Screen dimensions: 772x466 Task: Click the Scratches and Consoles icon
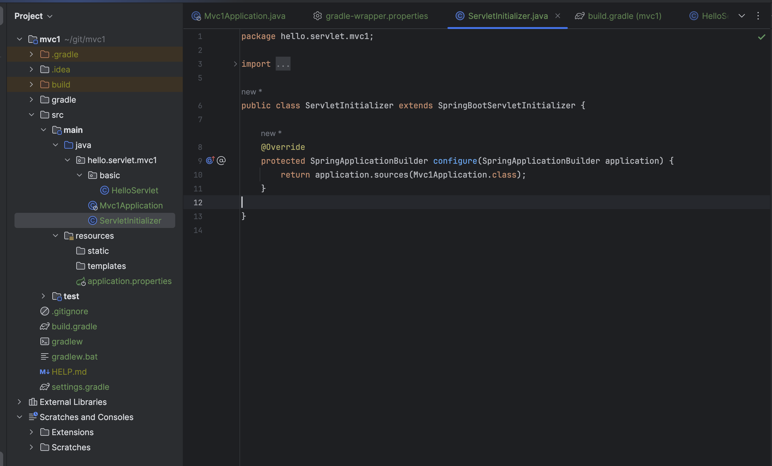tap(33, 417)
